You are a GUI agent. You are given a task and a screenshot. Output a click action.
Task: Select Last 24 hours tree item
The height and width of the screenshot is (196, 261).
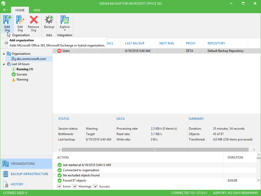[x=20, y=64]
